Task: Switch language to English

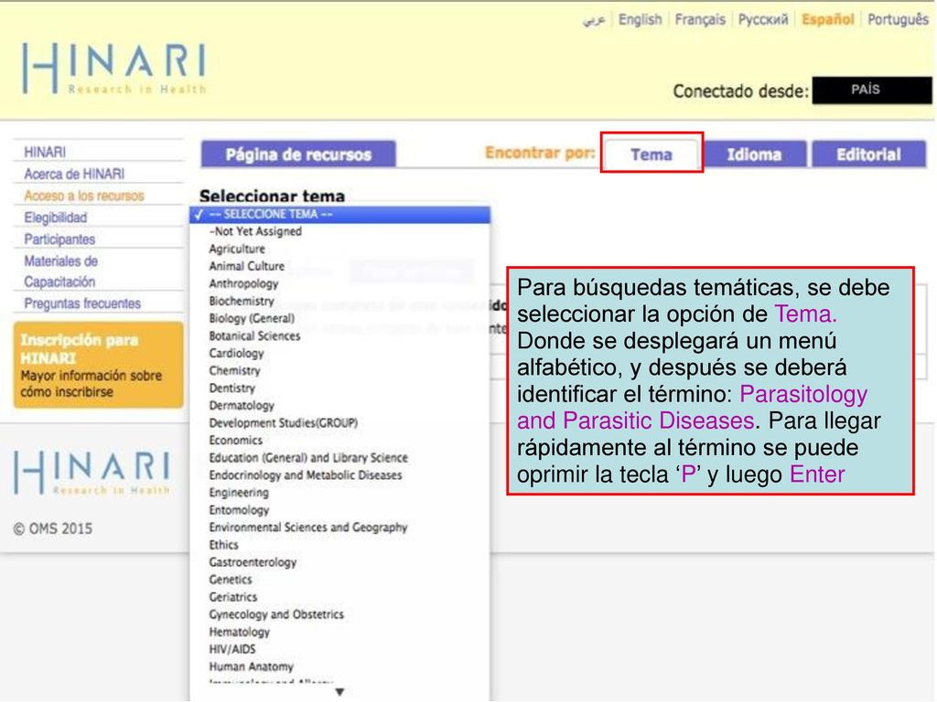Action: point(640,20)
